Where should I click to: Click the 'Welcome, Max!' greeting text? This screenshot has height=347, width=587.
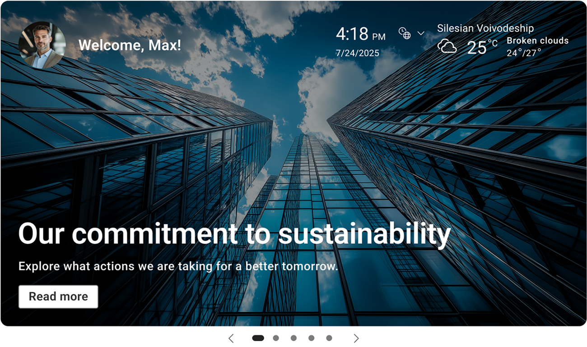pos(130,45)
